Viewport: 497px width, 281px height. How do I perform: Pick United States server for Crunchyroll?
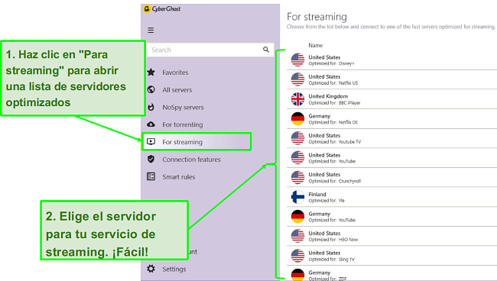click(392, 177)
